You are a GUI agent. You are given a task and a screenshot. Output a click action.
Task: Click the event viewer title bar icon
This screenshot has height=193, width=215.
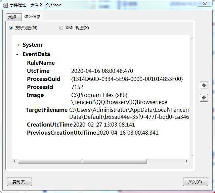click(x=5, y=5)
